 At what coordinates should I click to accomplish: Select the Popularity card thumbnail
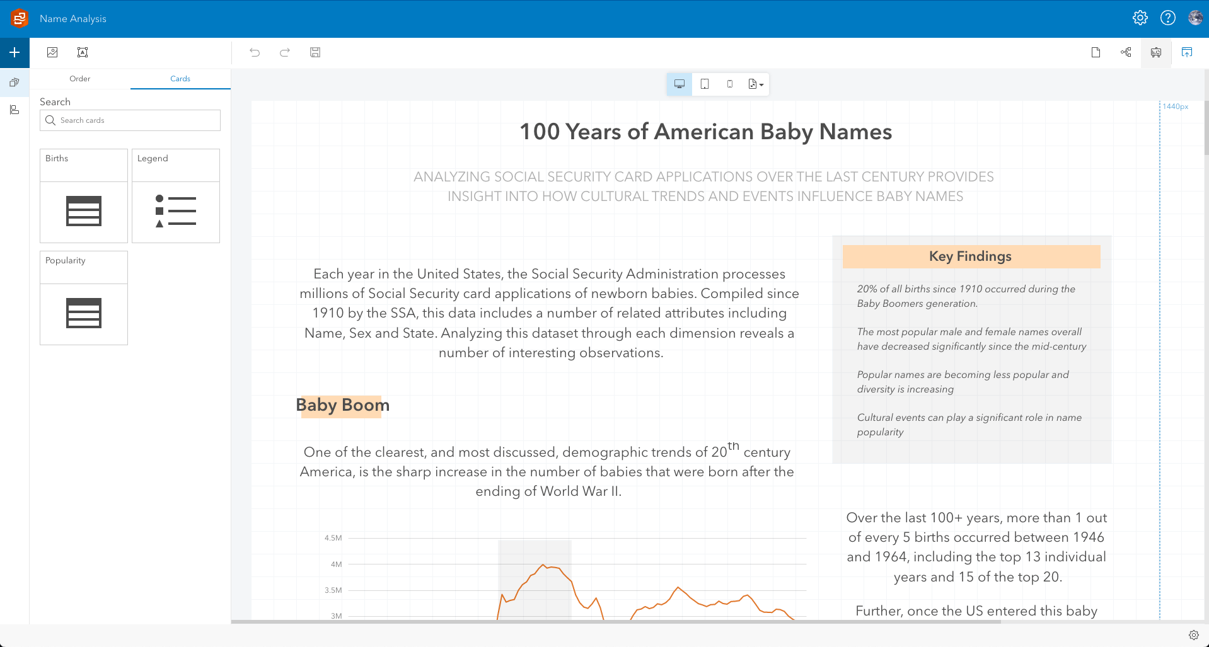[84, 298]
